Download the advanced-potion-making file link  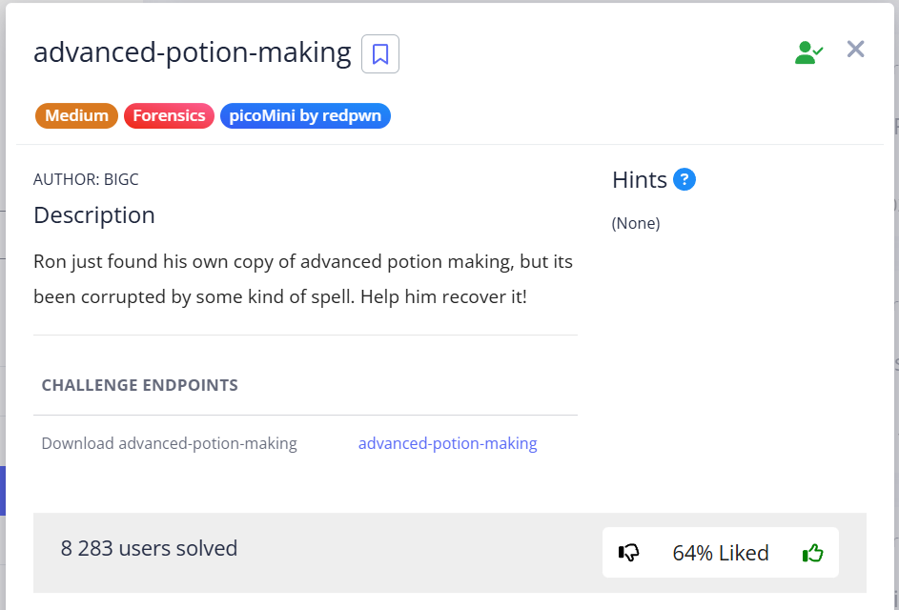click(x=447, y=443)
